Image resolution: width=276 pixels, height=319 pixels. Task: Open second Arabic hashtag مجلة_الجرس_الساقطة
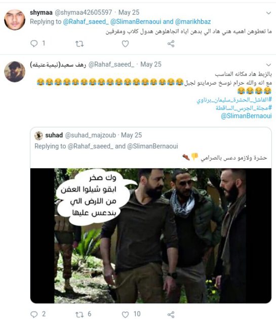point(244,108)
